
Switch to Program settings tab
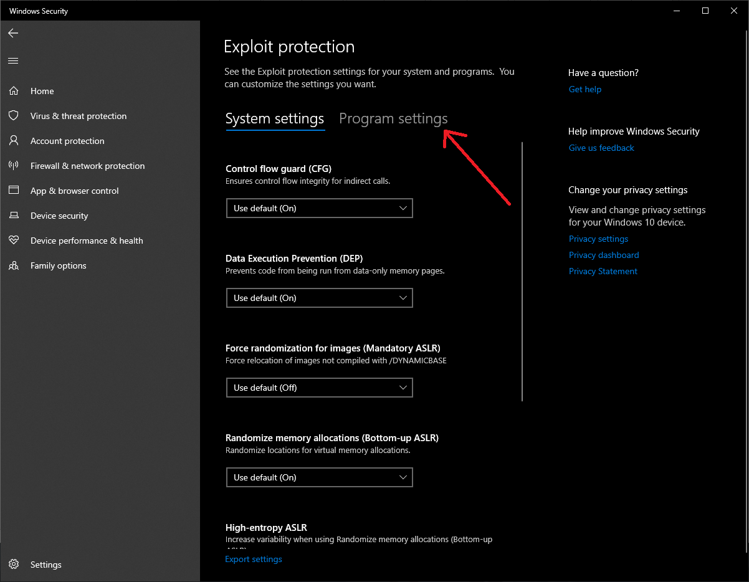point(393,118)
